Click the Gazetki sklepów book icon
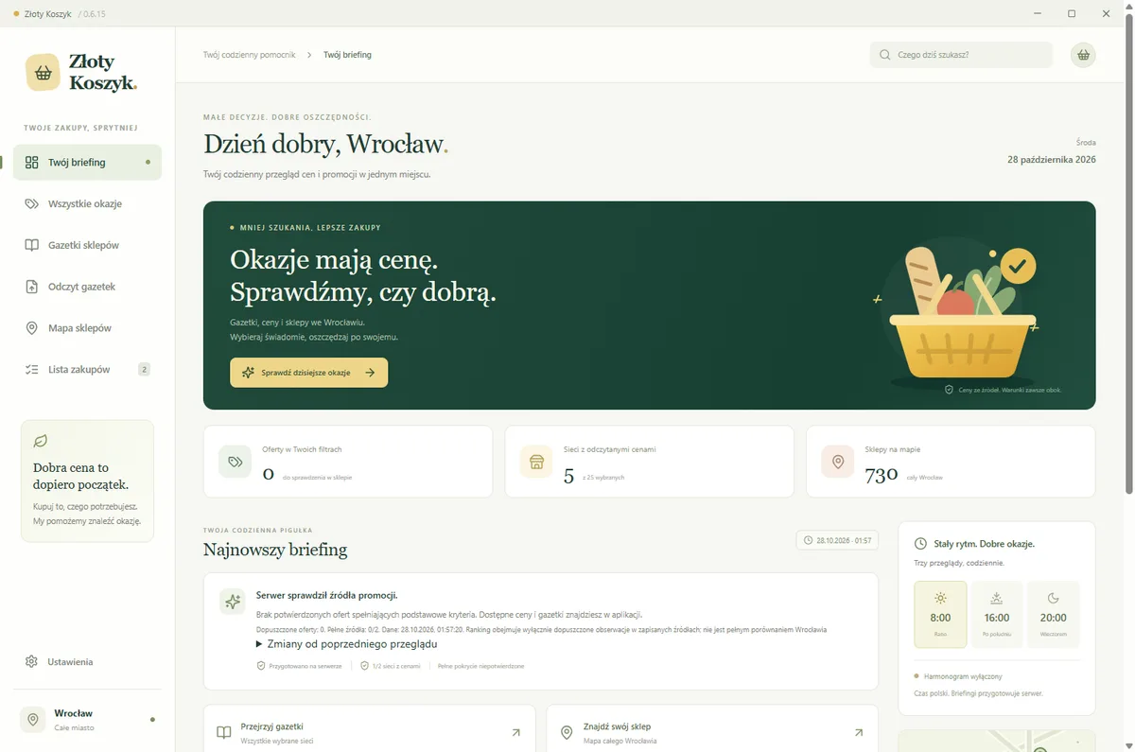1135x752 pixels. coord(32,245)
